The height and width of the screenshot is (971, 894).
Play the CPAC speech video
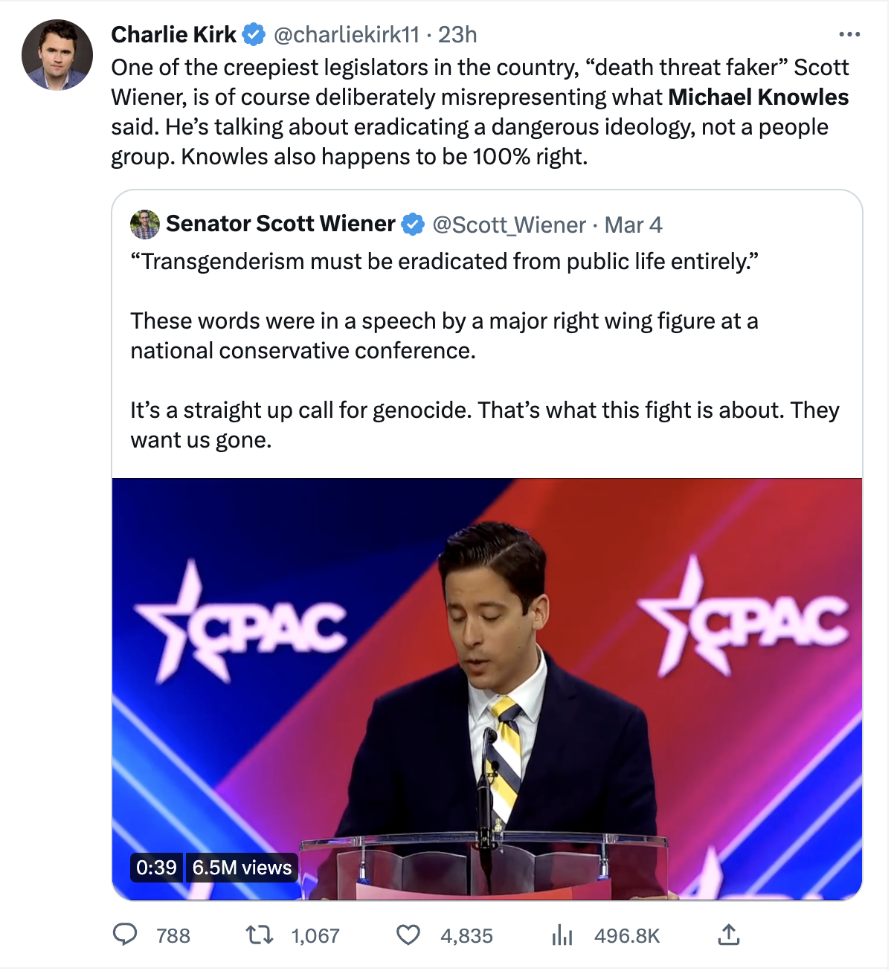(x=486, y=688)
